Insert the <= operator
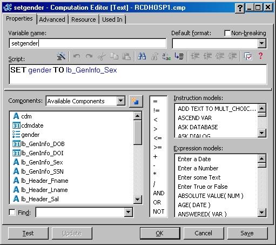The width and height of the screenshot is (276, 245). pos(158,138)
